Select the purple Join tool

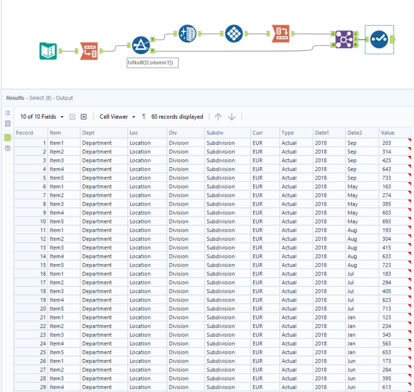point(344,39)
